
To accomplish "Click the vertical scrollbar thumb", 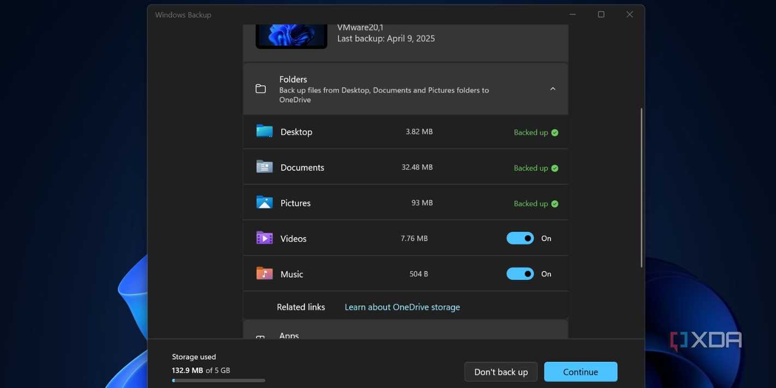I will point(641,187).
